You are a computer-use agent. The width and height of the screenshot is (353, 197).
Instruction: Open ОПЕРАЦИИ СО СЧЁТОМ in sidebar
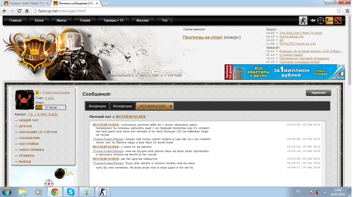click(38, 132)
